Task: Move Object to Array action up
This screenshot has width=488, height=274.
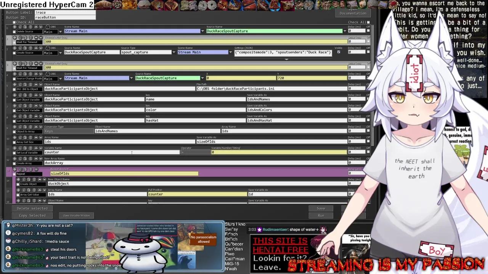Action: [36, 127]
